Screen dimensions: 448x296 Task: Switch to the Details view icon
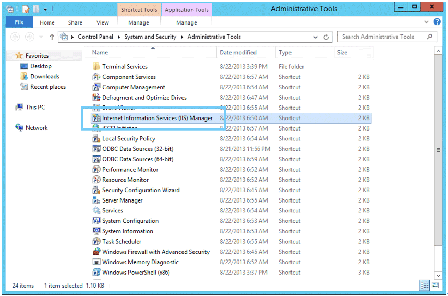[425, 285]
